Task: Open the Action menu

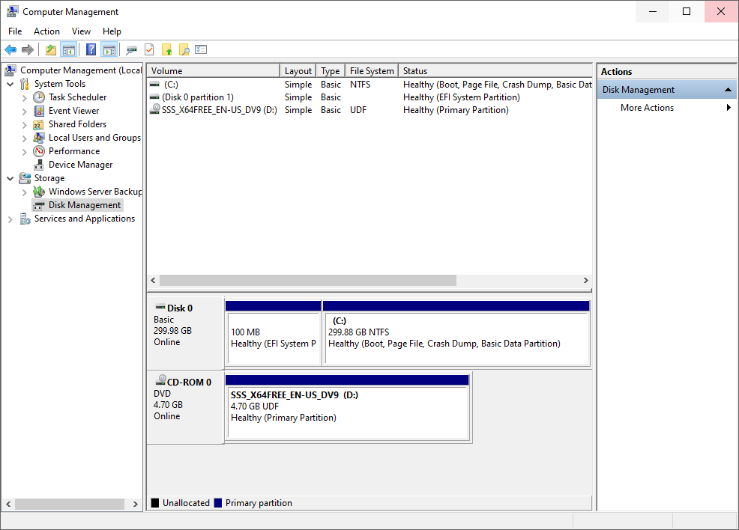Action: [x=46, y=31]
